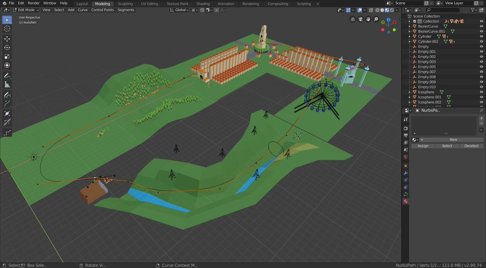Click the New material button
Screen dimensions: 486x268
453,139
